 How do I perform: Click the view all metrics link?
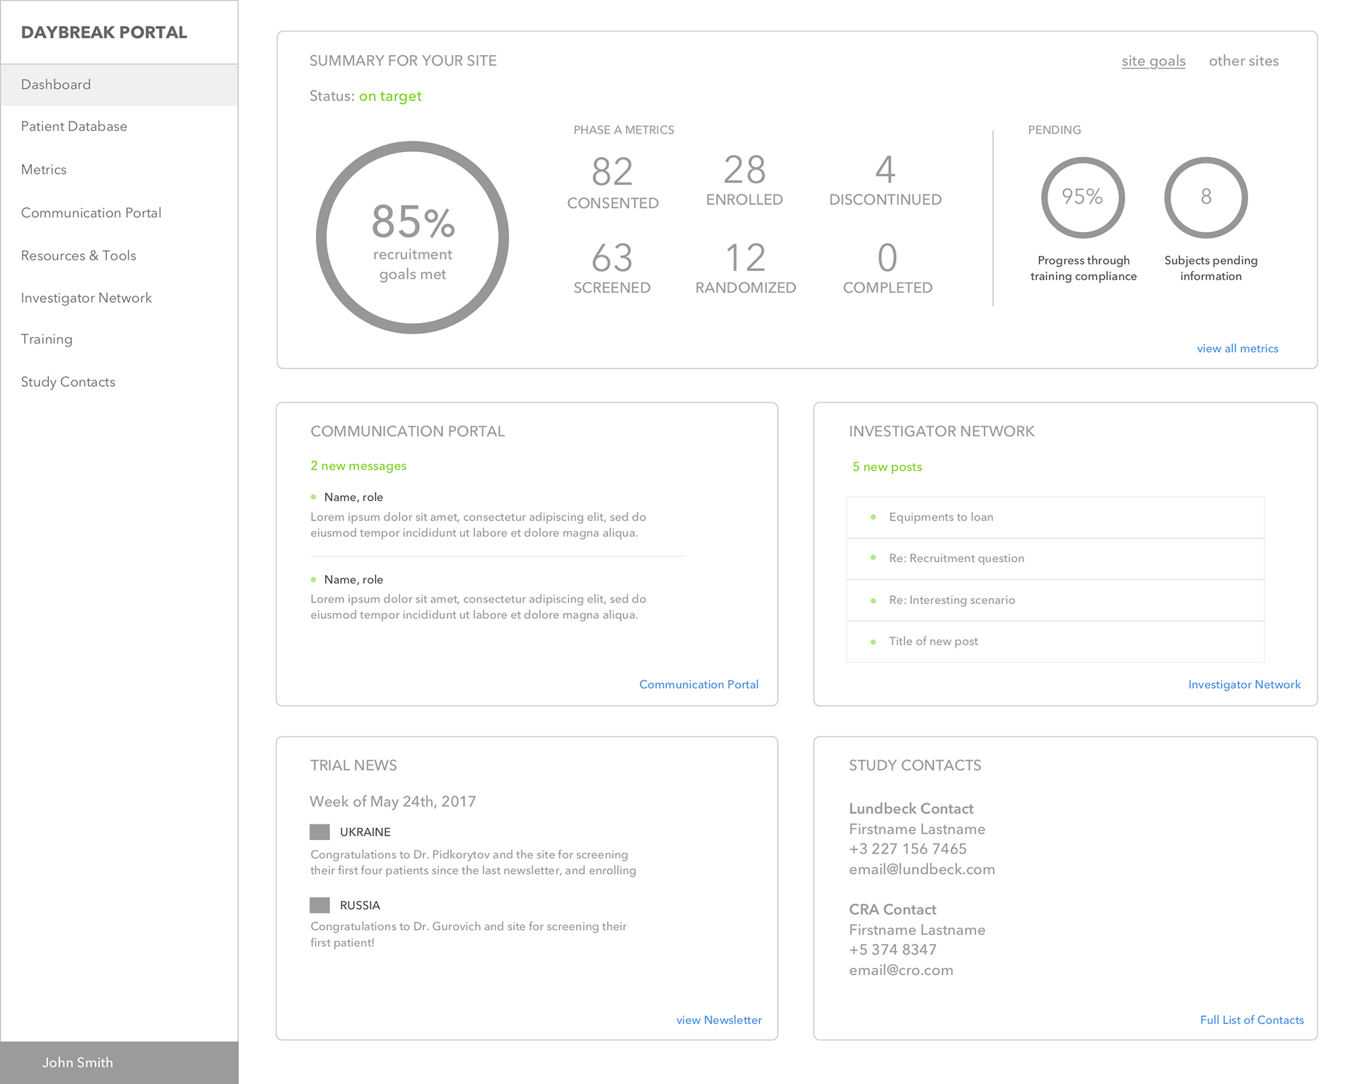point(1237,349)
